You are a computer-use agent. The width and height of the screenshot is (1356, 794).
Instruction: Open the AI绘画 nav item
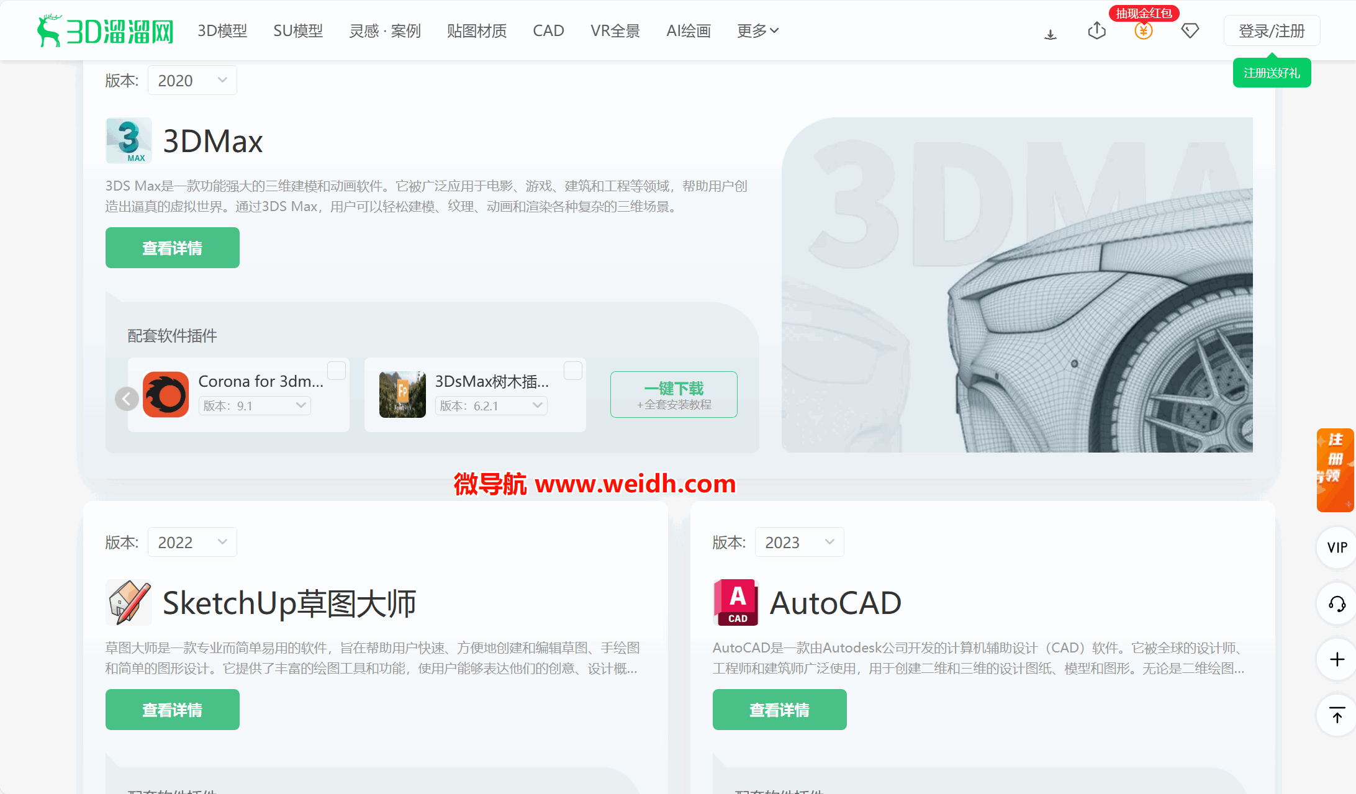(689, 30)
